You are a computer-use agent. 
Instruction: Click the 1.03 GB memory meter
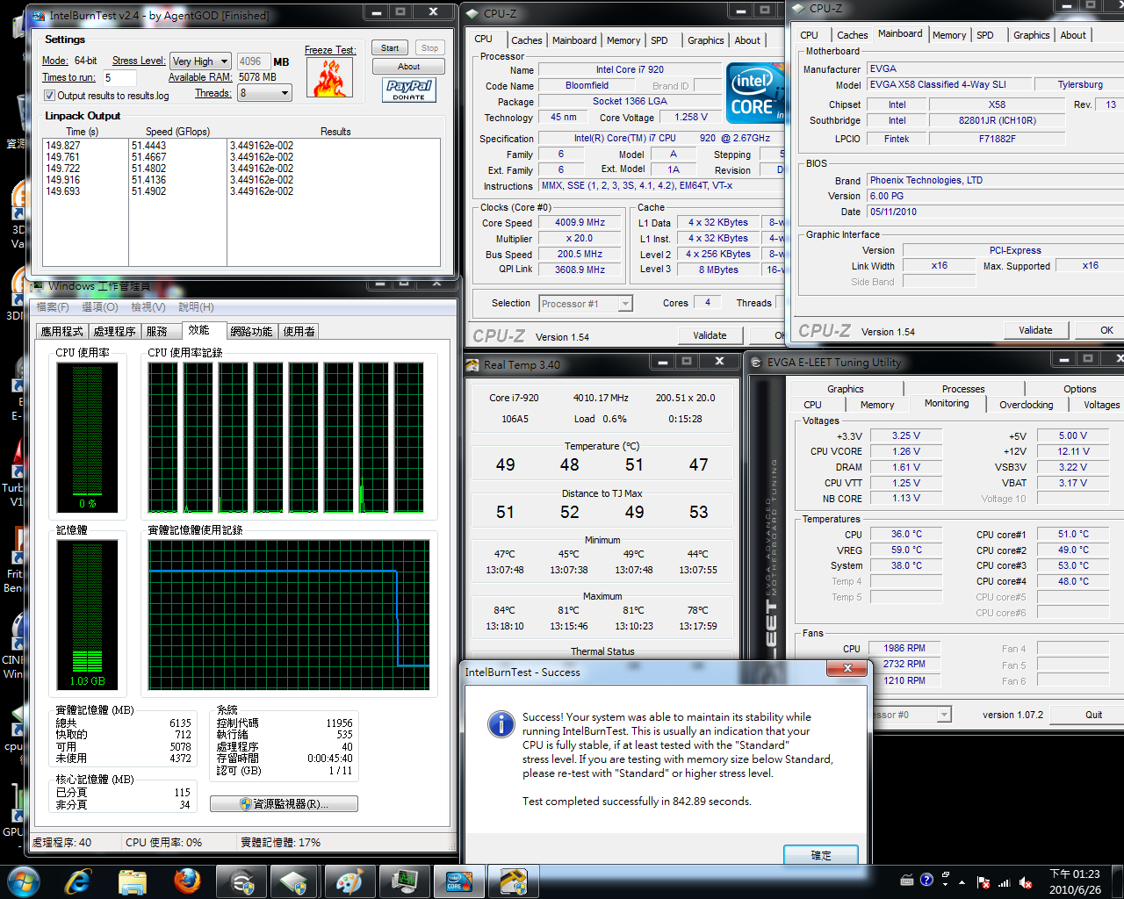pyautogui.click(x=87, y=615)
